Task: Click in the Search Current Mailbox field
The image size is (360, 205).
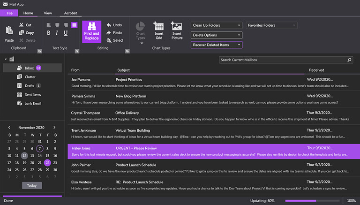Action: click(x=281, y=60)
